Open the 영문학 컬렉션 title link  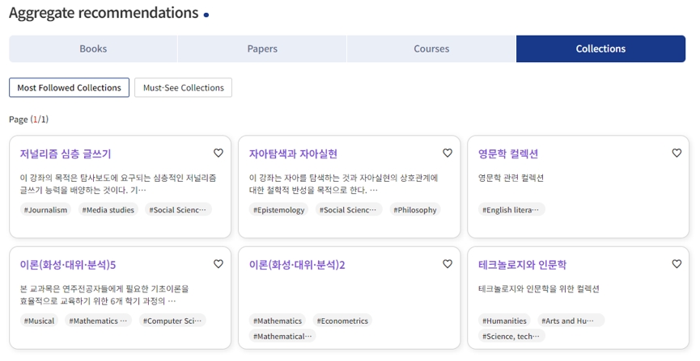coord(508,153)
